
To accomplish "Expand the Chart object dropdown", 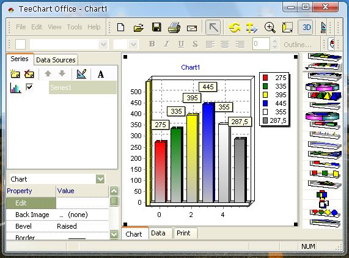I will coord(100,179).
